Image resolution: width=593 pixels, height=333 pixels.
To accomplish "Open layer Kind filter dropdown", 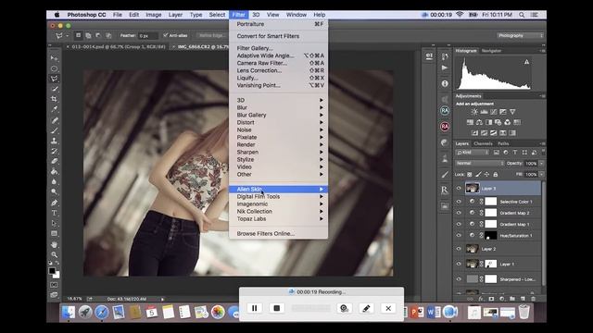I will click(x=473, y=153).
